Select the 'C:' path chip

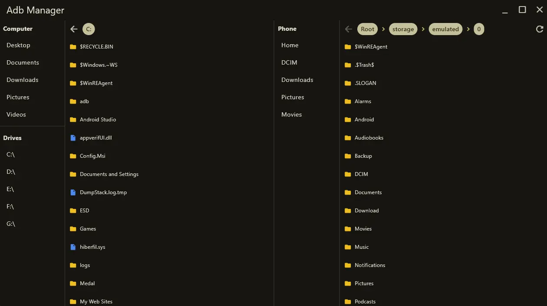tap(89, 29)
